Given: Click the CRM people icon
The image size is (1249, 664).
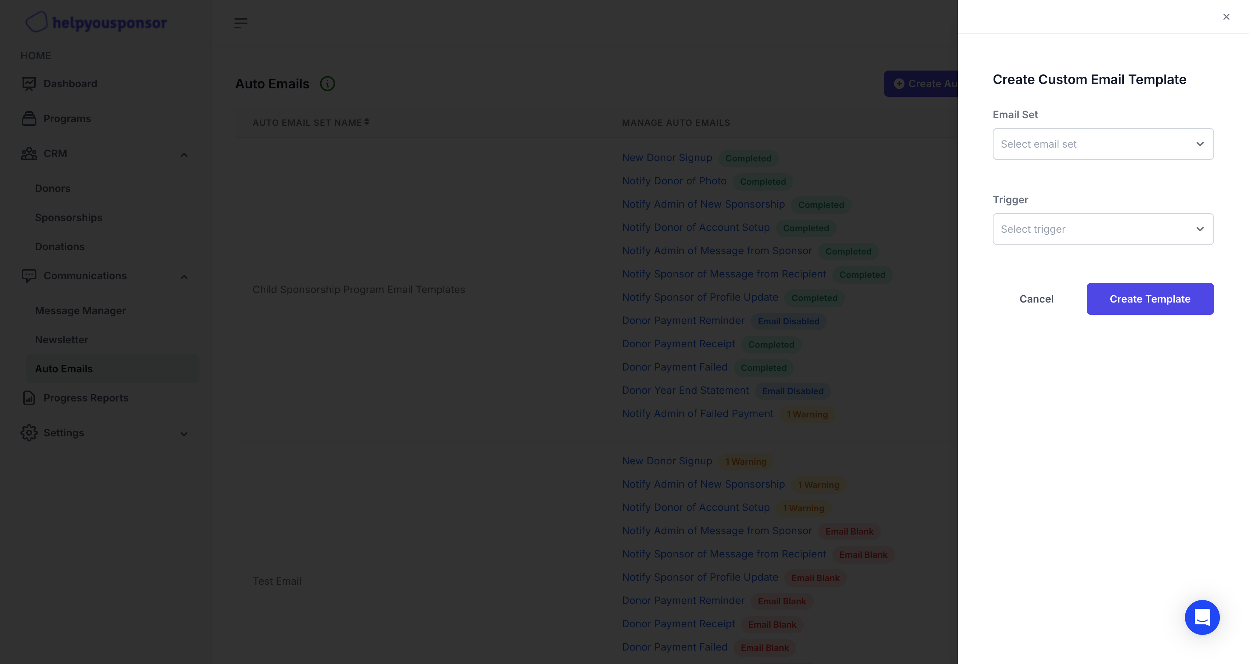Looking at the screenshot, I should point(29,153).
